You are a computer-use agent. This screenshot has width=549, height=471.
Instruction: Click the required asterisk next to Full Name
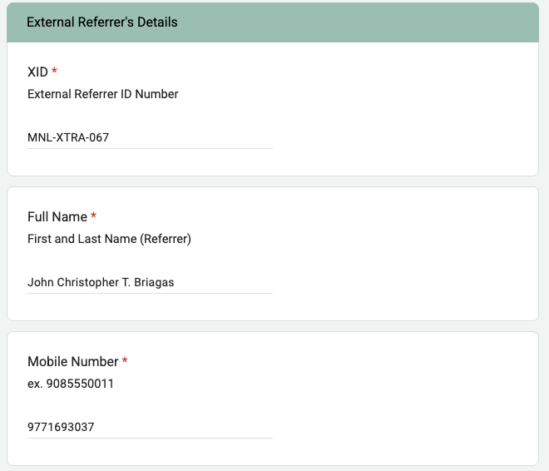click(x=93, y=216)
